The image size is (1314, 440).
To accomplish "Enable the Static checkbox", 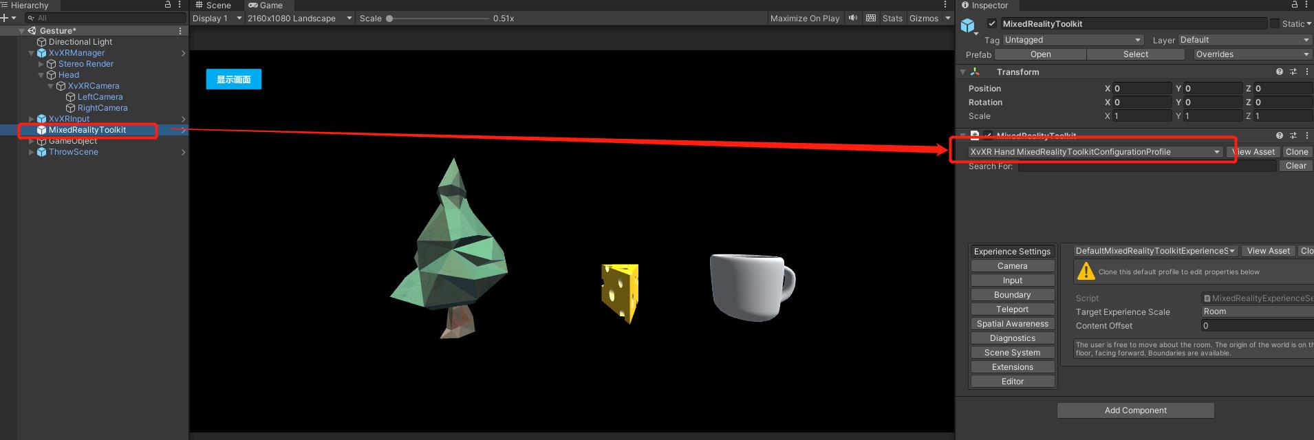I will point(1275,23).
